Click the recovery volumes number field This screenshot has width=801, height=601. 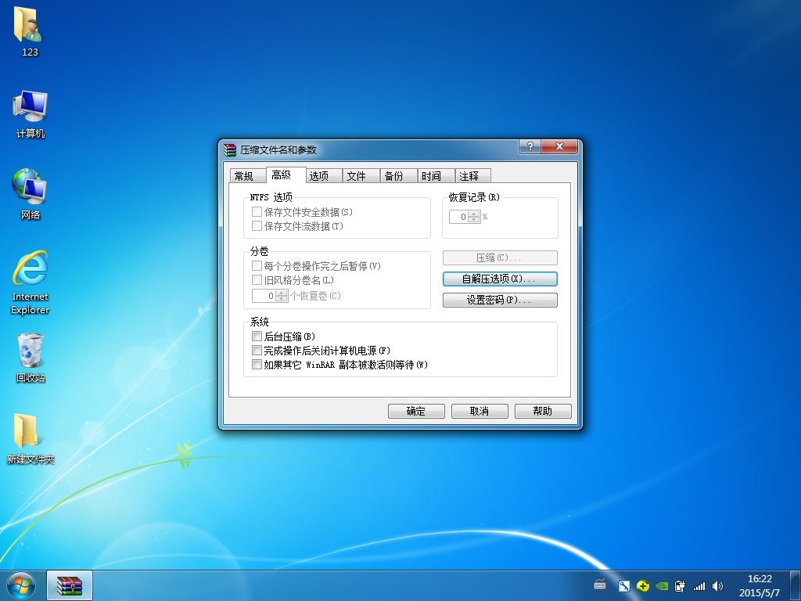[x=264, y=295]
